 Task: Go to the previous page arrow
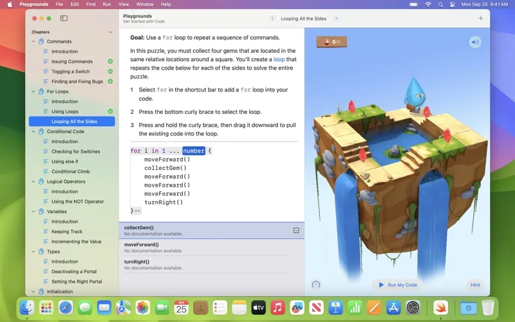(272, 19)
